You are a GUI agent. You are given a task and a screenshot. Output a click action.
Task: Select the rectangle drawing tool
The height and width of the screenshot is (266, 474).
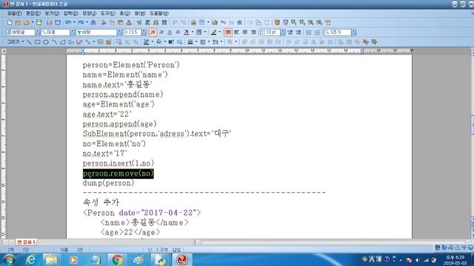(x=38, y=42)
